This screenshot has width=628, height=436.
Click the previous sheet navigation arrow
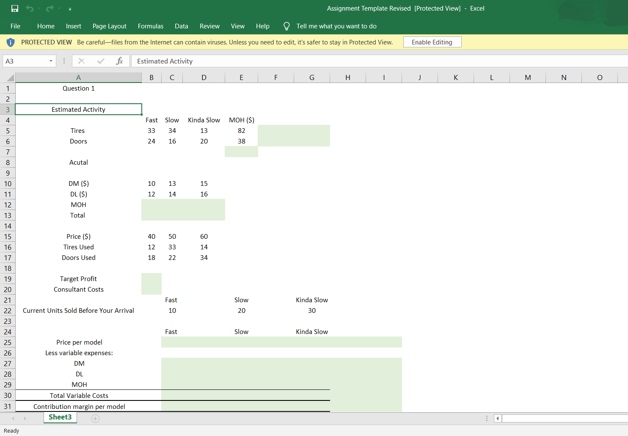coord(13,418)
